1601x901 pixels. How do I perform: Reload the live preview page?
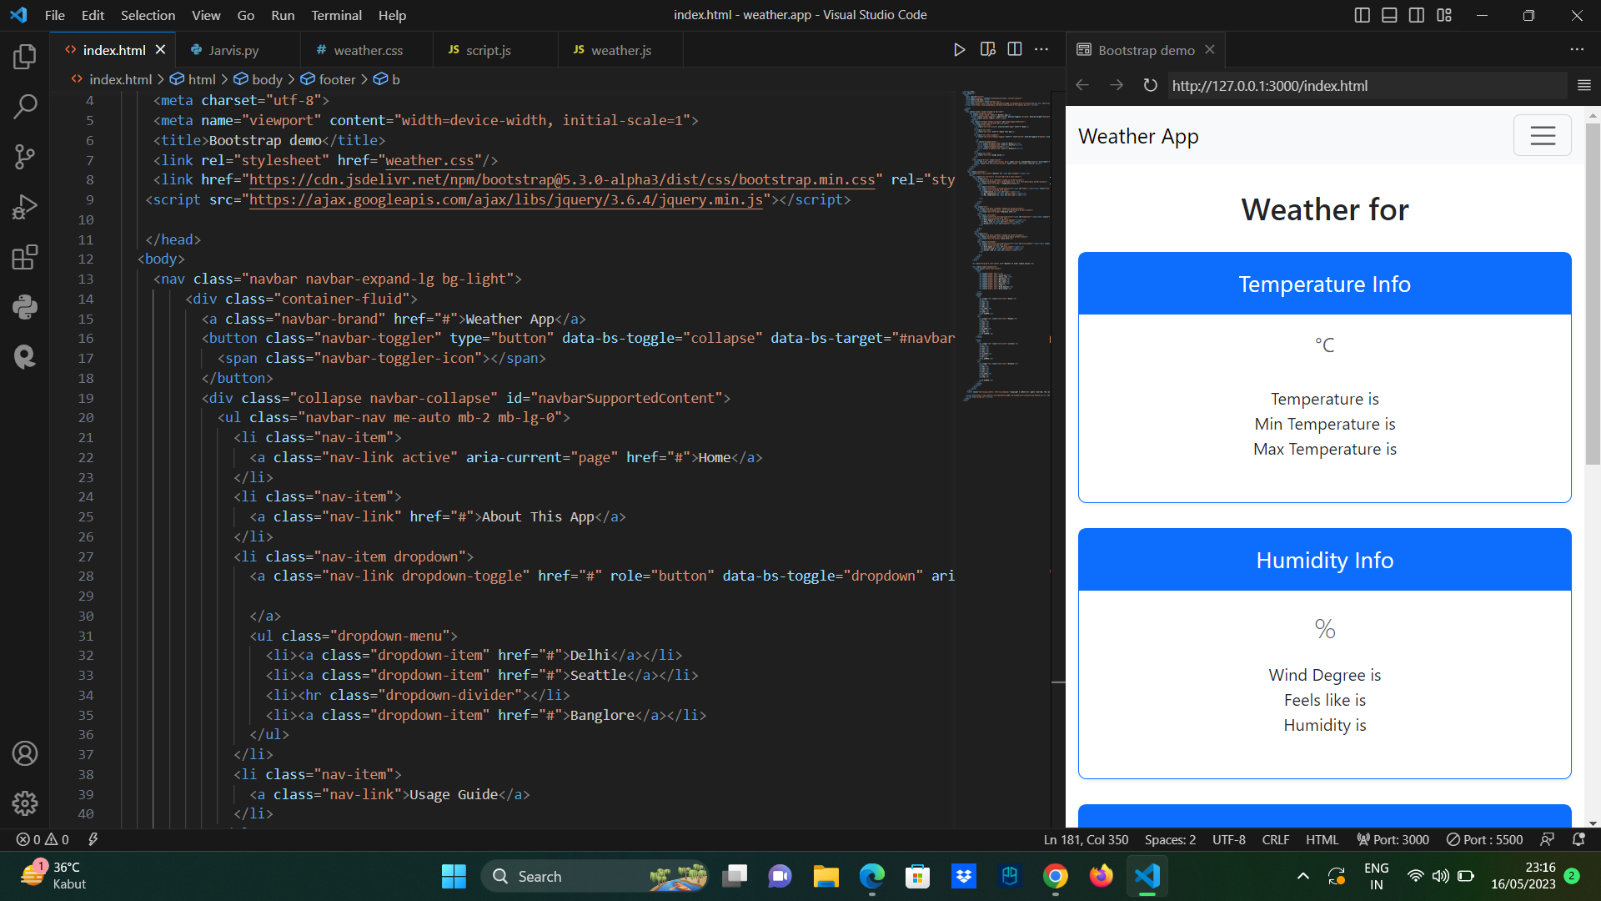point(1151,85)
